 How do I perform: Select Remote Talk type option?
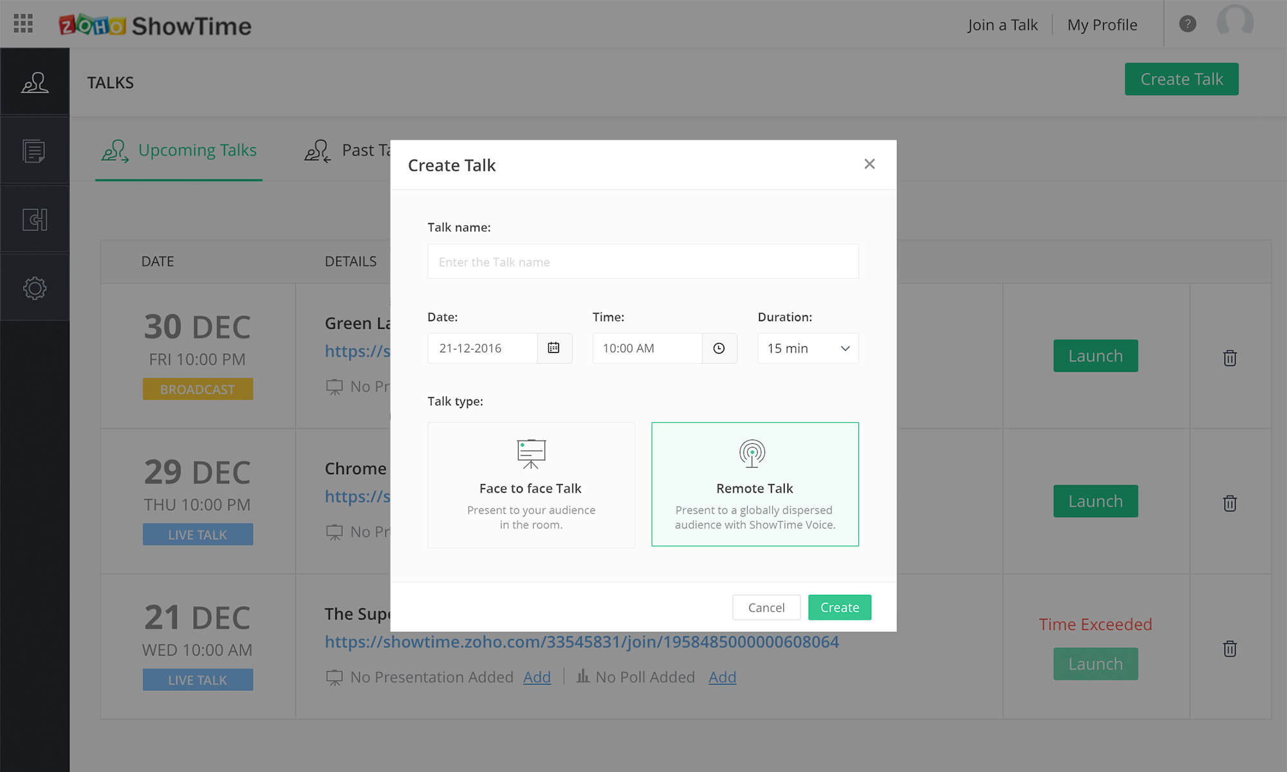(x=755, y=484)
